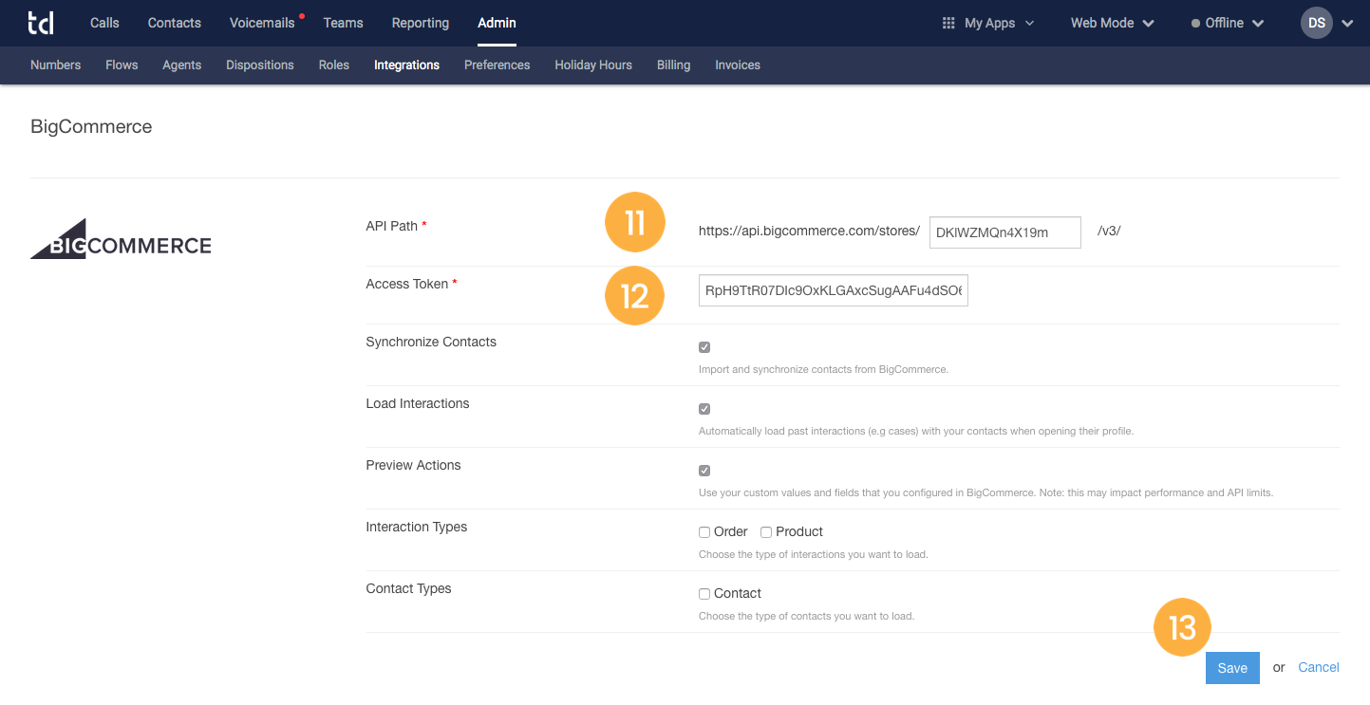Image resolution: width=1370 pixels, height=705 pixels.
Task: Open the Numbers admin section
Action: tap(55, 65)
